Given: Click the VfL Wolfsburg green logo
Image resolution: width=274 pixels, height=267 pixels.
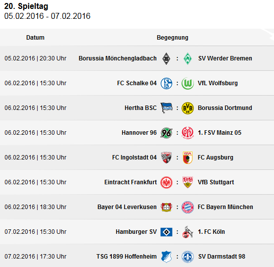Looking at the screenshot, I should [187, 83].
